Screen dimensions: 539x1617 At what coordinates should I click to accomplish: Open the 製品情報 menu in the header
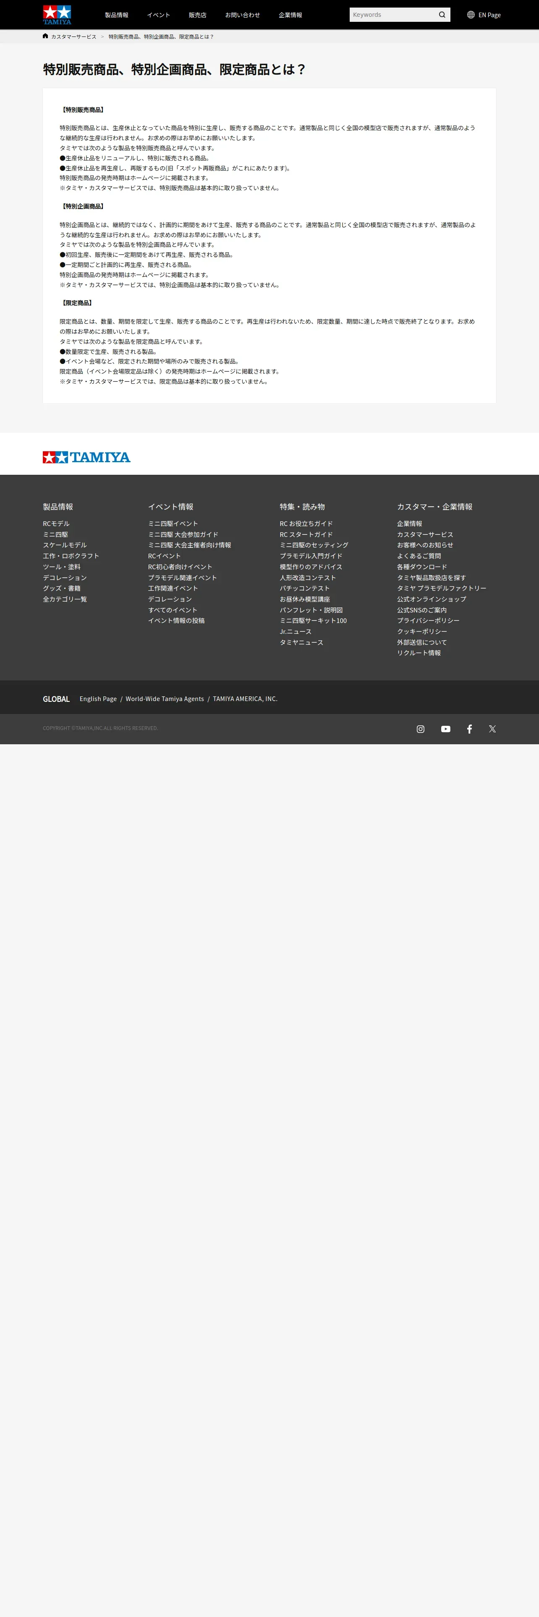[117, 15]
